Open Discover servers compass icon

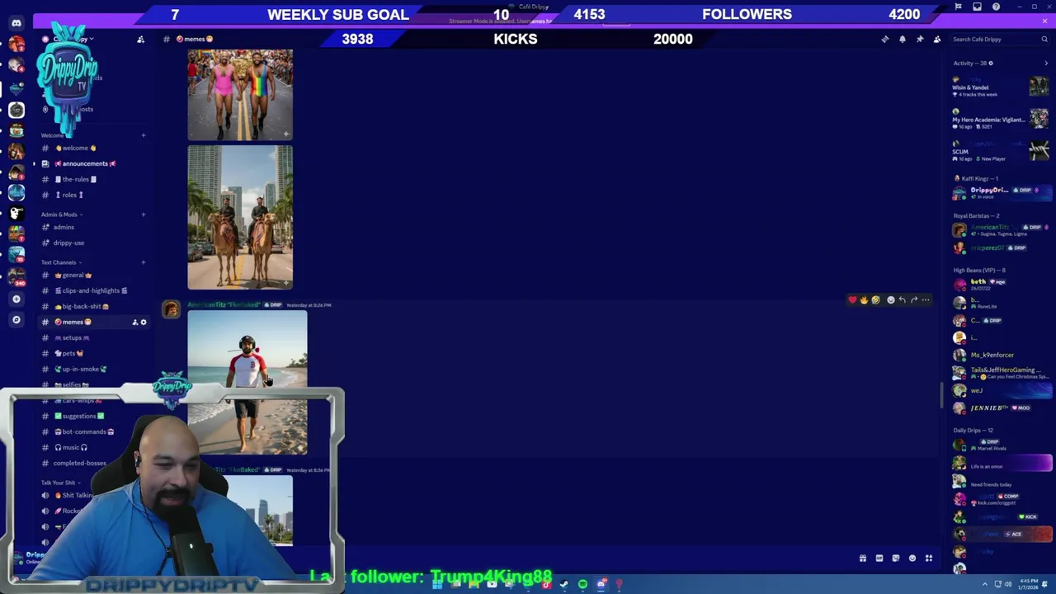[x=16, y=319]
